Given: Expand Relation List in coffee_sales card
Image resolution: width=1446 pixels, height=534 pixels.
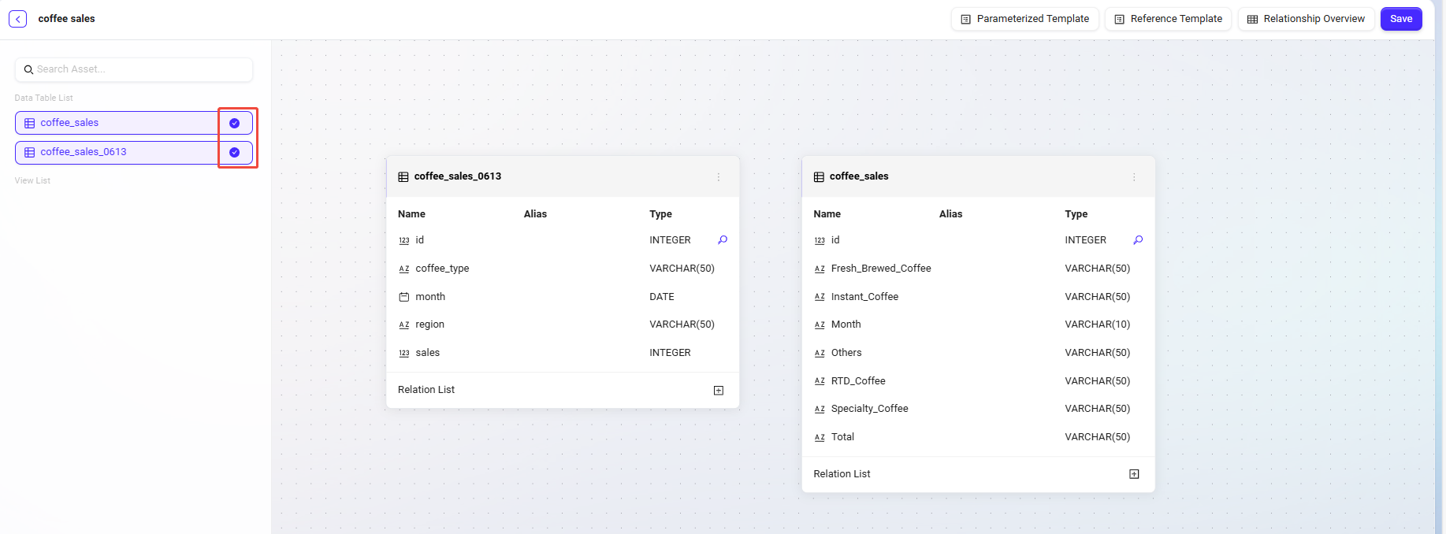Looking at the screenshot, I should (1134, 474).
